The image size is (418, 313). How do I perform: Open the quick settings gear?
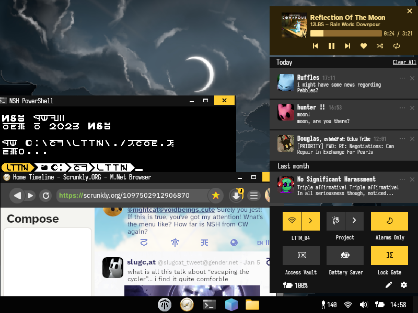403,285
